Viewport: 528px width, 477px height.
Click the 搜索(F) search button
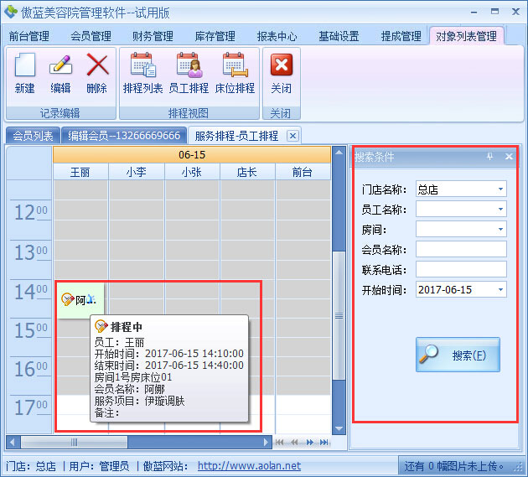[458, 355]
